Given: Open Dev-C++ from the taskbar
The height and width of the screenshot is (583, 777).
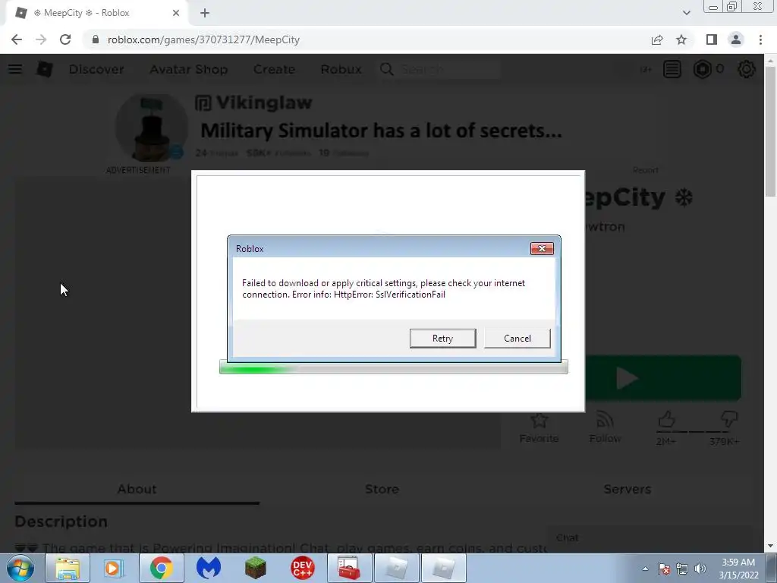Looking at the screenshot, I should 302,568.
